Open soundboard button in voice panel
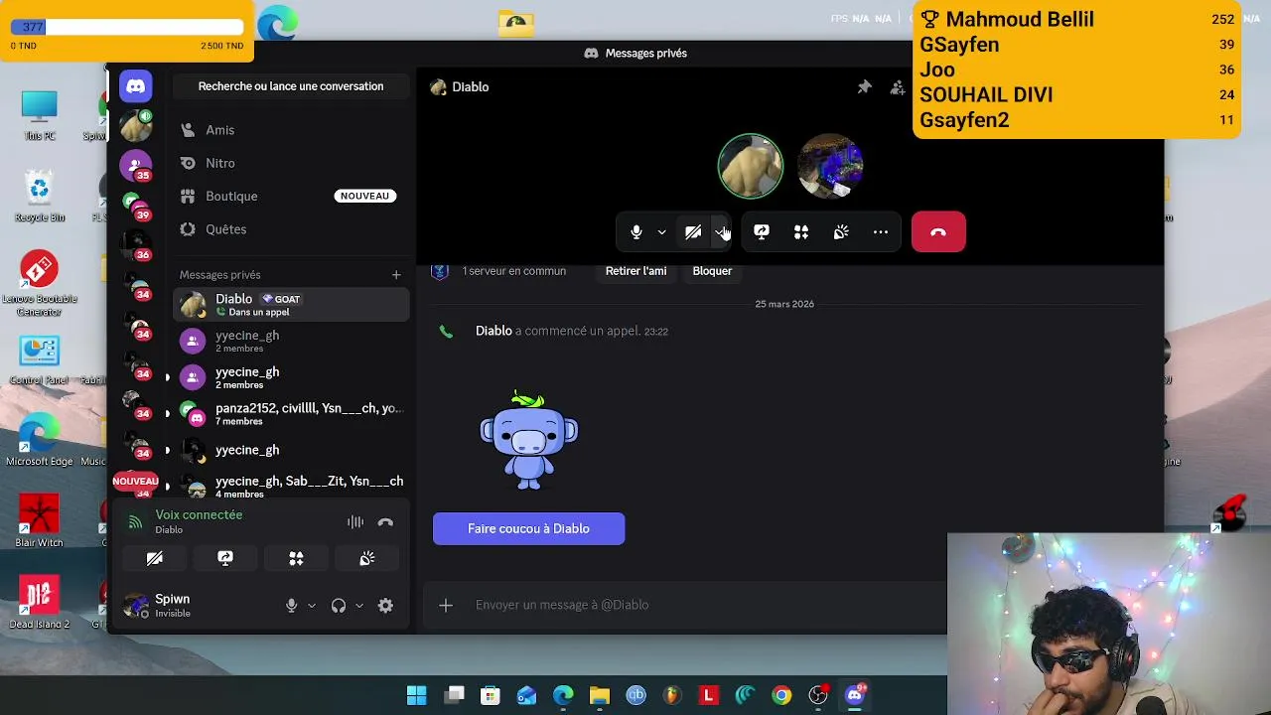This screenshot has height=715, width=1271. point(367,558)
